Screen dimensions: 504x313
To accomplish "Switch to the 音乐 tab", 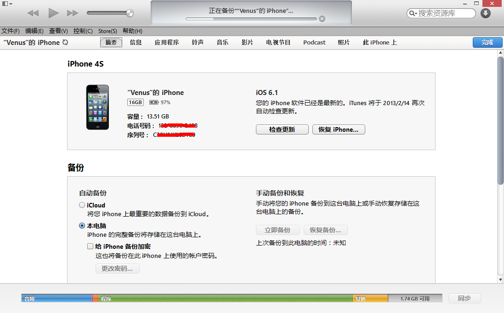I will pyautogui.click(x=222, y=42).
